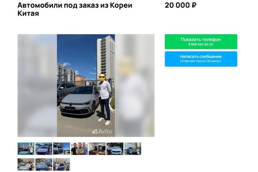Image resolution: width=258 pixels, height=172 pixels.
Task: Click the sunglasses emoji on the photo
Action: (102, 77)
